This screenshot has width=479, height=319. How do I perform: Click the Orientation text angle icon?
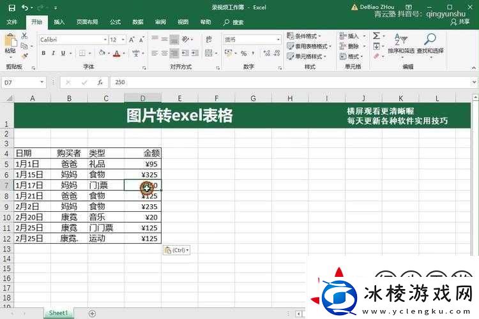click(x=185, y=39)
